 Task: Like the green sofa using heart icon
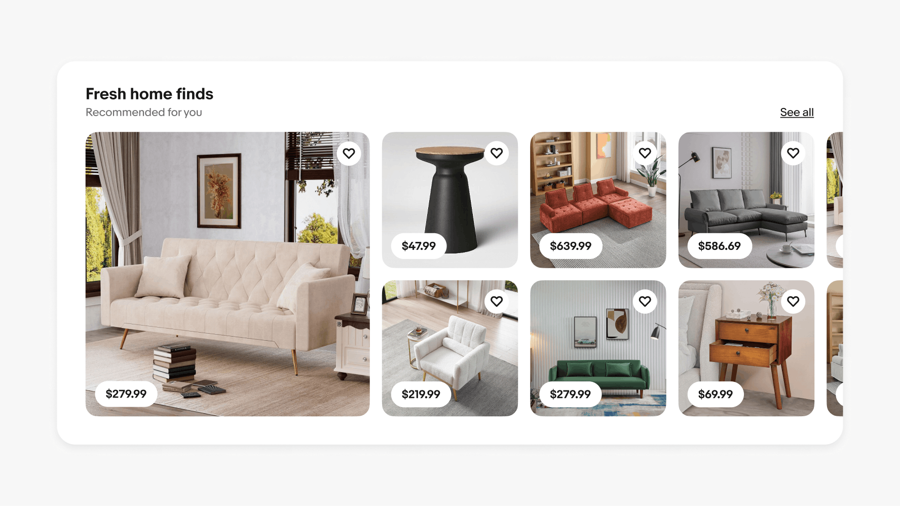[x=645, y=301]
